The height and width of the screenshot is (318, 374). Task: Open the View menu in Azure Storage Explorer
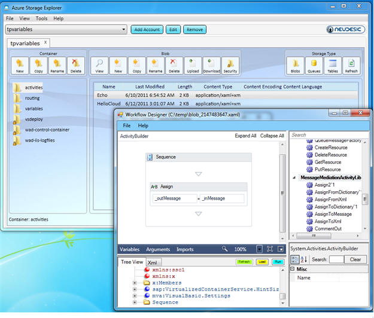coord(25,19)
